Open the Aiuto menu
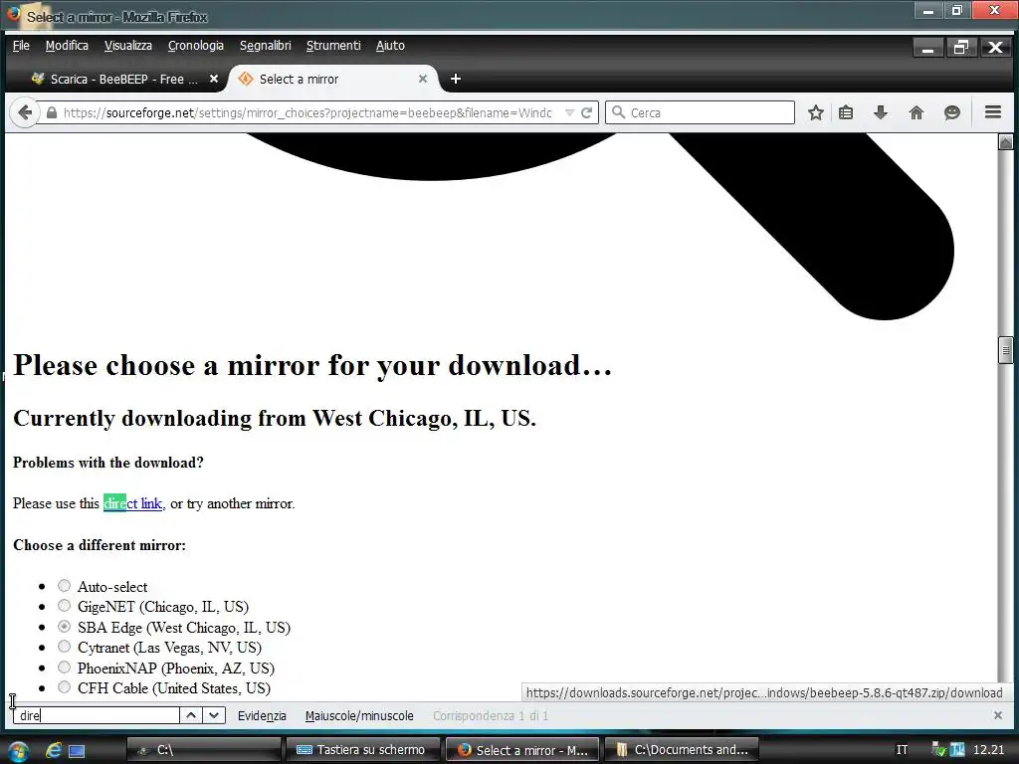 tap(390, 46)
